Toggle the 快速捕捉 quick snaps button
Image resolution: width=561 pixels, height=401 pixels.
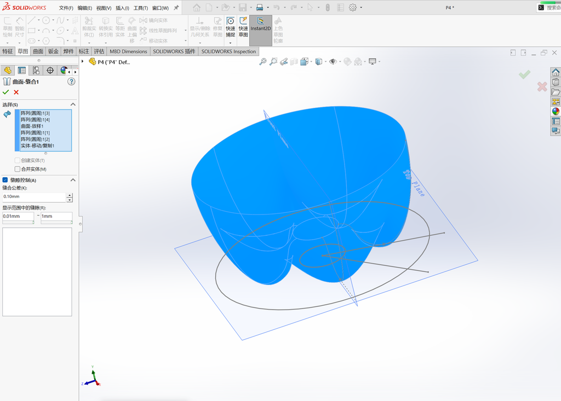point(231,30)
